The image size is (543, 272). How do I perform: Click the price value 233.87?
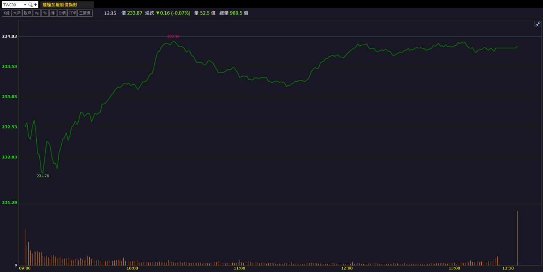(135, 13)
